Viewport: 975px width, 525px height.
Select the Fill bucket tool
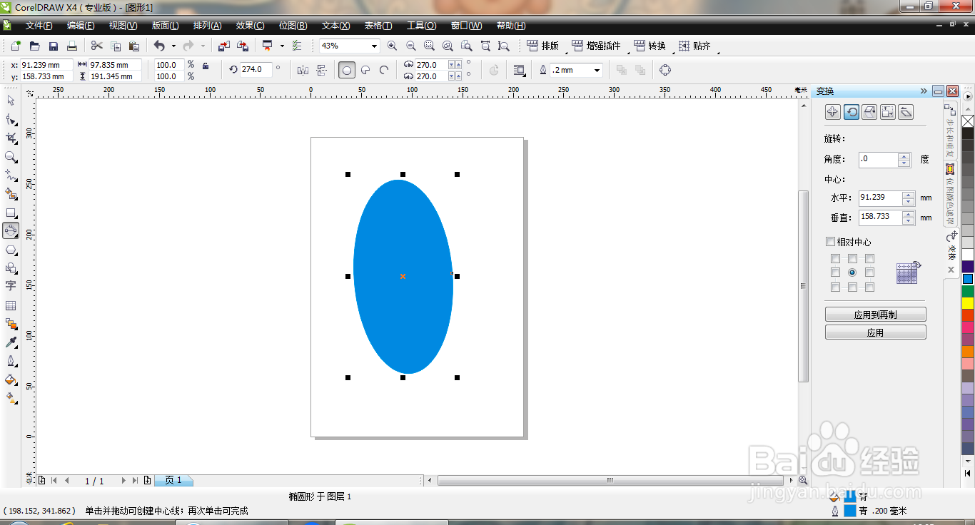point(11,379)
